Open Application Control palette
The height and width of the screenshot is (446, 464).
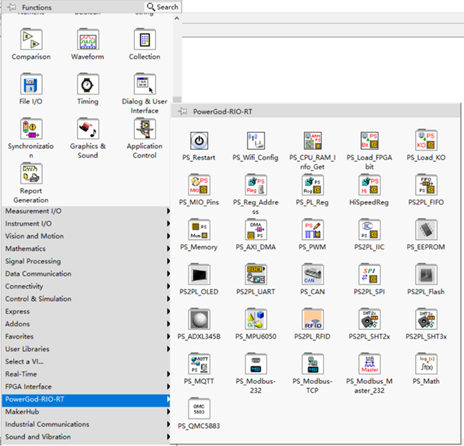(x=145, y=128)
